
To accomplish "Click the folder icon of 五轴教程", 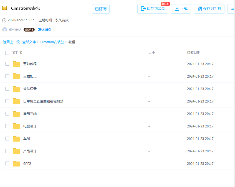I will pyautogui.click(x=16, y=64).
